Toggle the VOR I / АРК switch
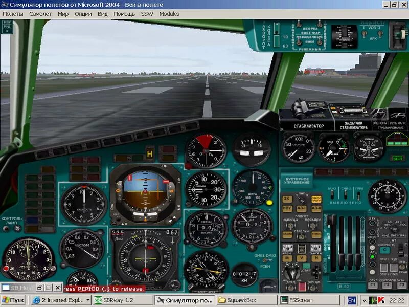Screen dimensions: 409x307 (x=364, y=34)
